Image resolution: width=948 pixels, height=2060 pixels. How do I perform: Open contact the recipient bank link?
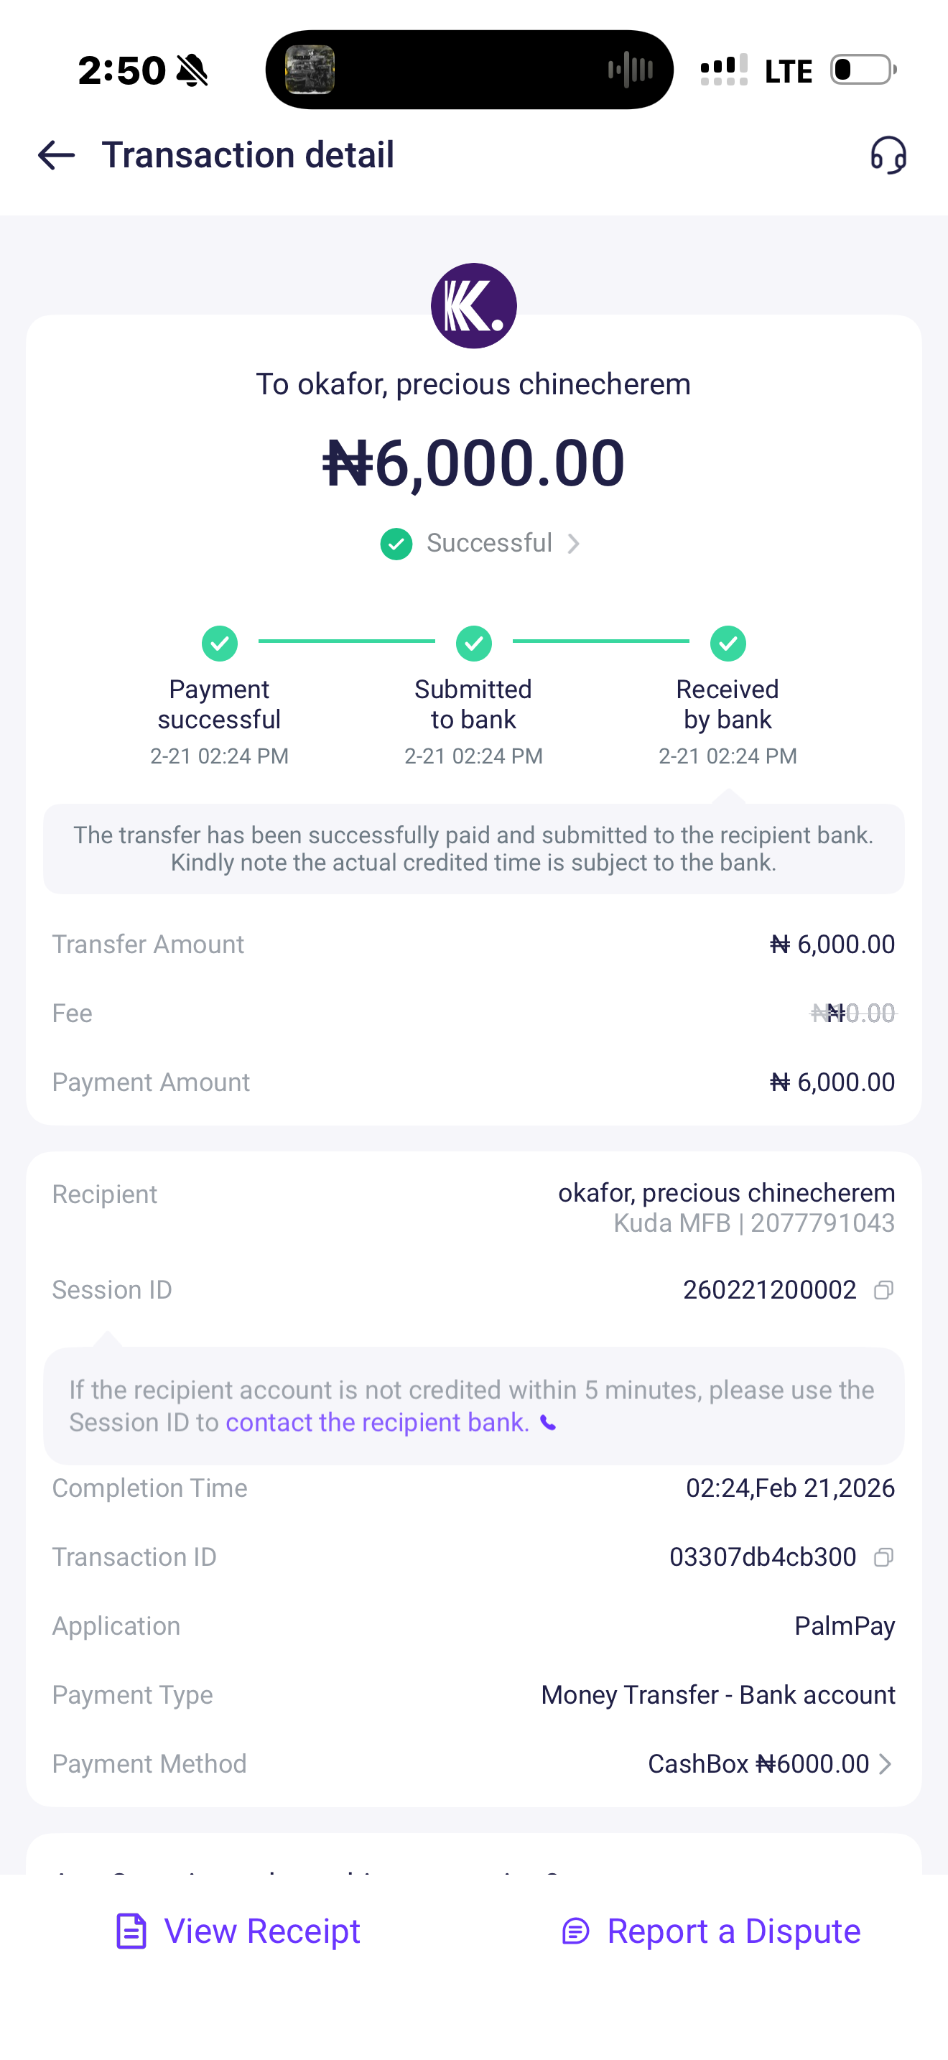tap(377, 1423)
